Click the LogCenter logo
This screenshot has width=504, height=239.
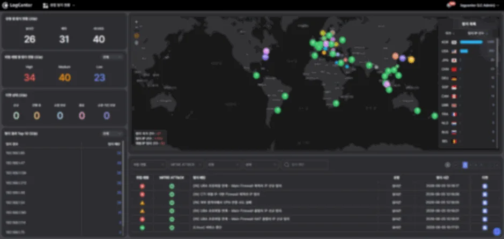point(17,5)
